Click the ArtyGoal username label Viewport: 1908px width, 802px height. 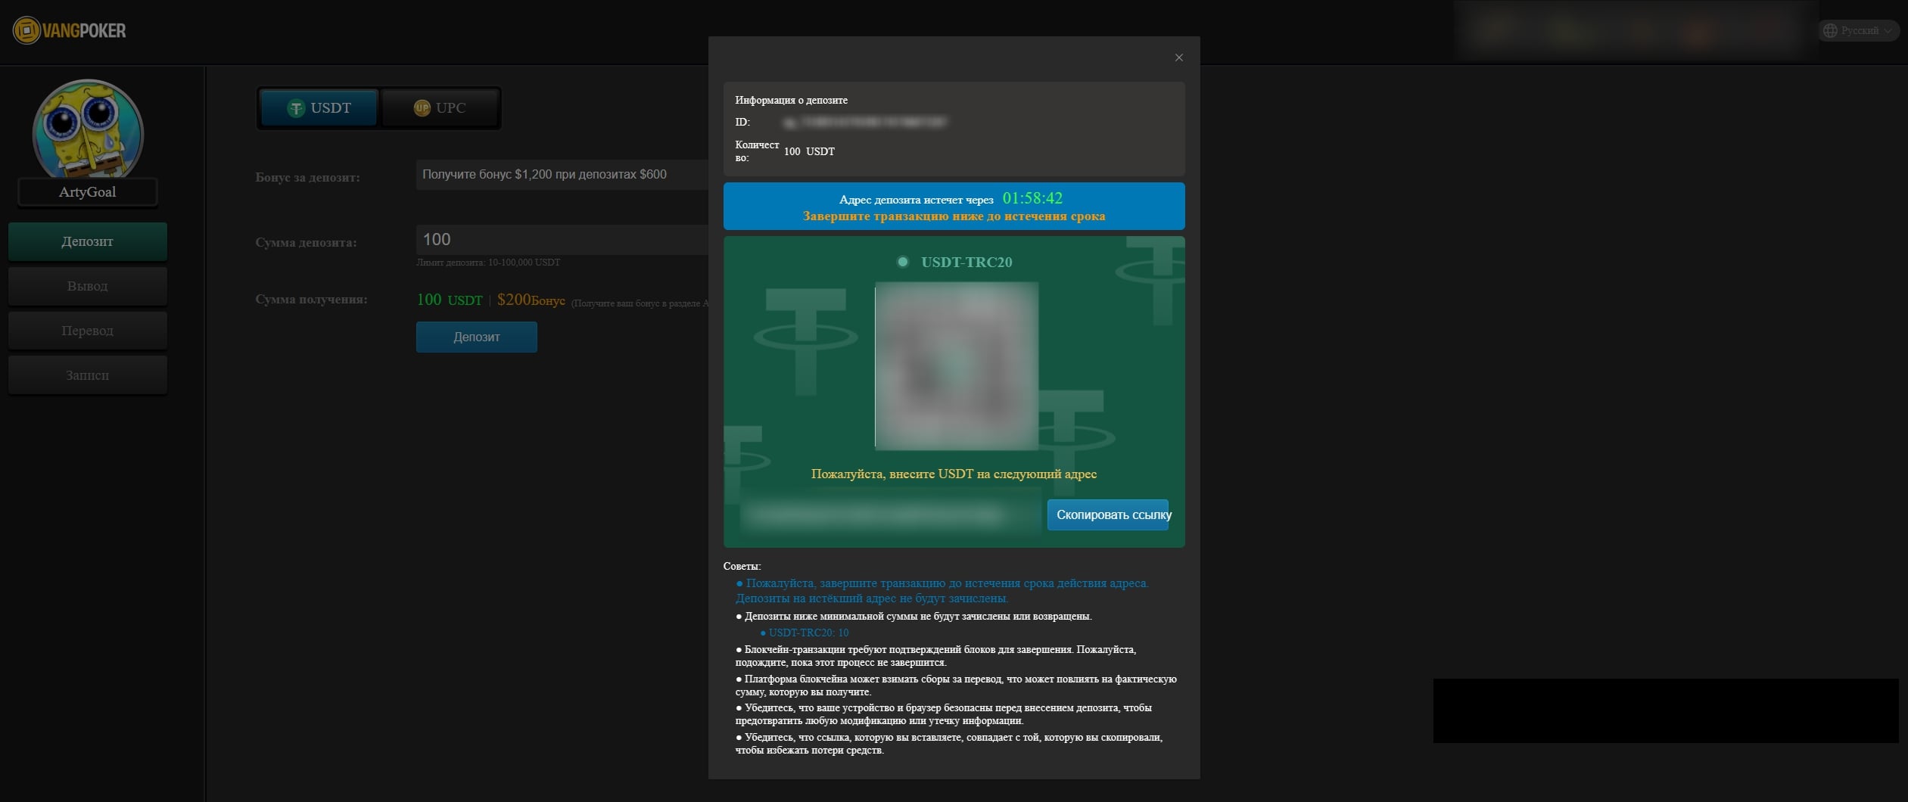88,192
